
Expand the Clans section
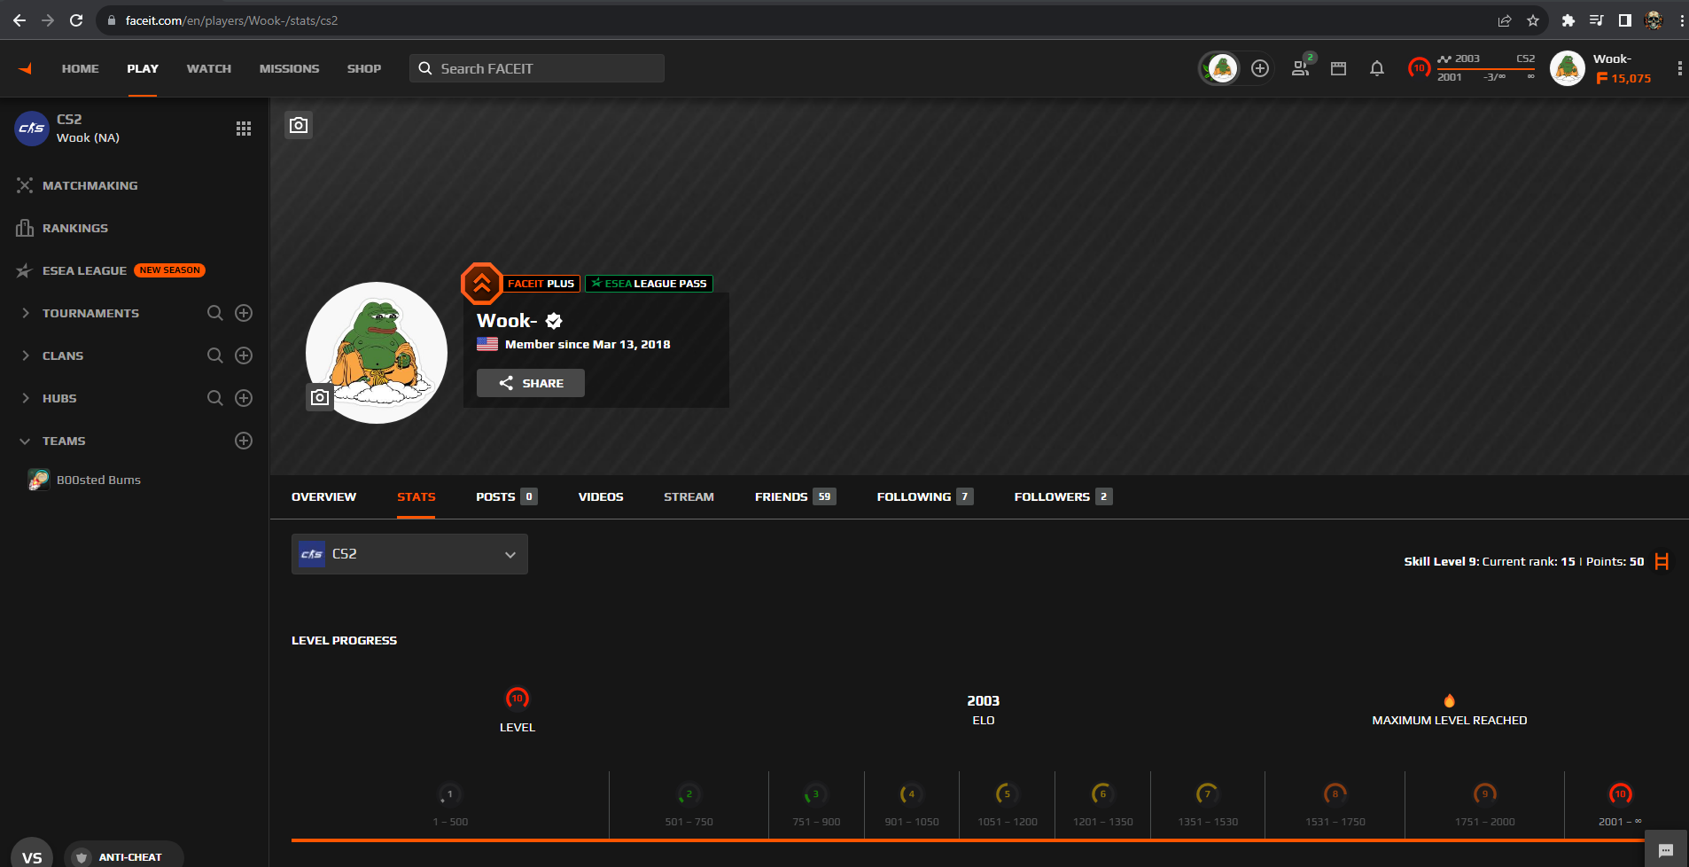[x=26, y=355]
